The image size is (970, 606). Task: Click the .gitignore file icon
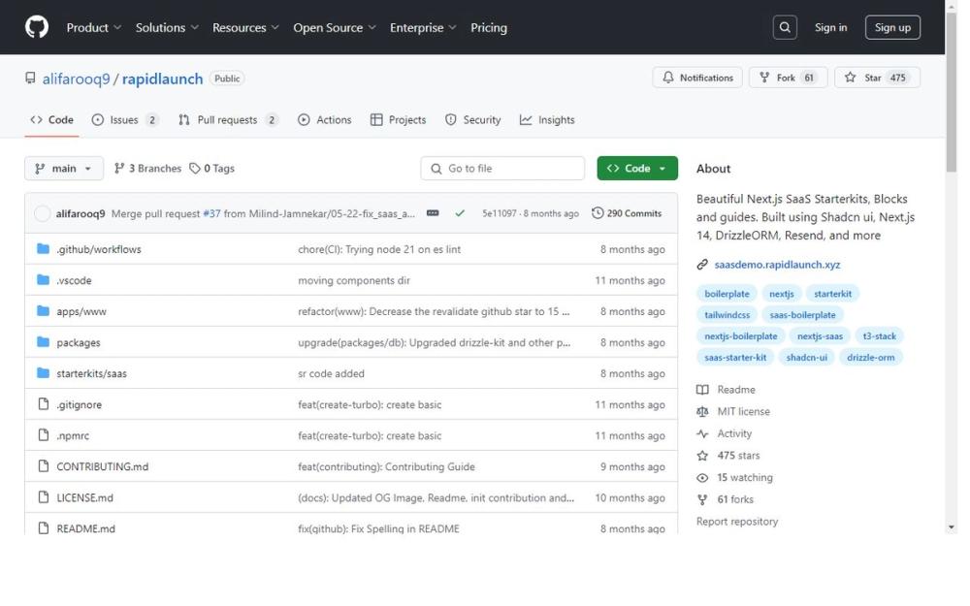[x=44, y=403]
